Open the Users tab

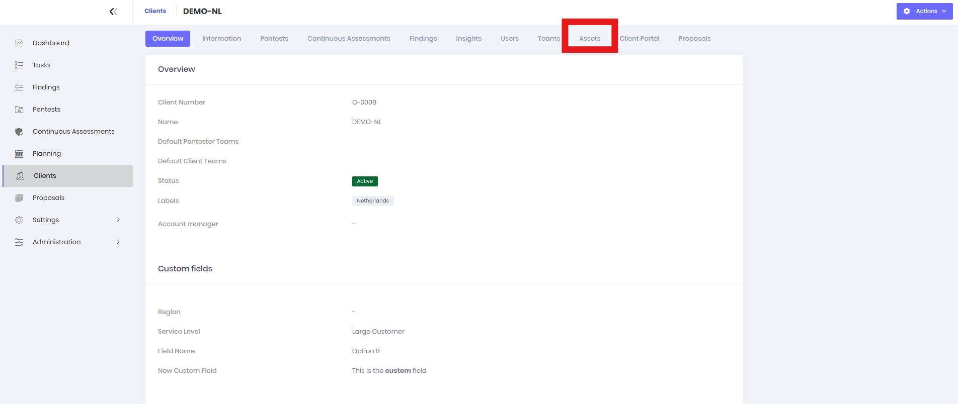pyautogui.click(x=509, y=39)
